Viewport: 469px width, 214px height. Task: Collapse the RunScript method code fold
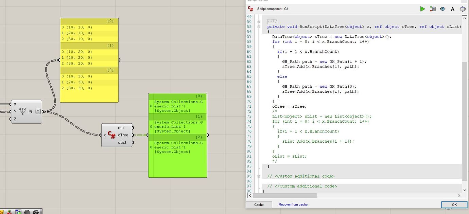tap(259, 26)
